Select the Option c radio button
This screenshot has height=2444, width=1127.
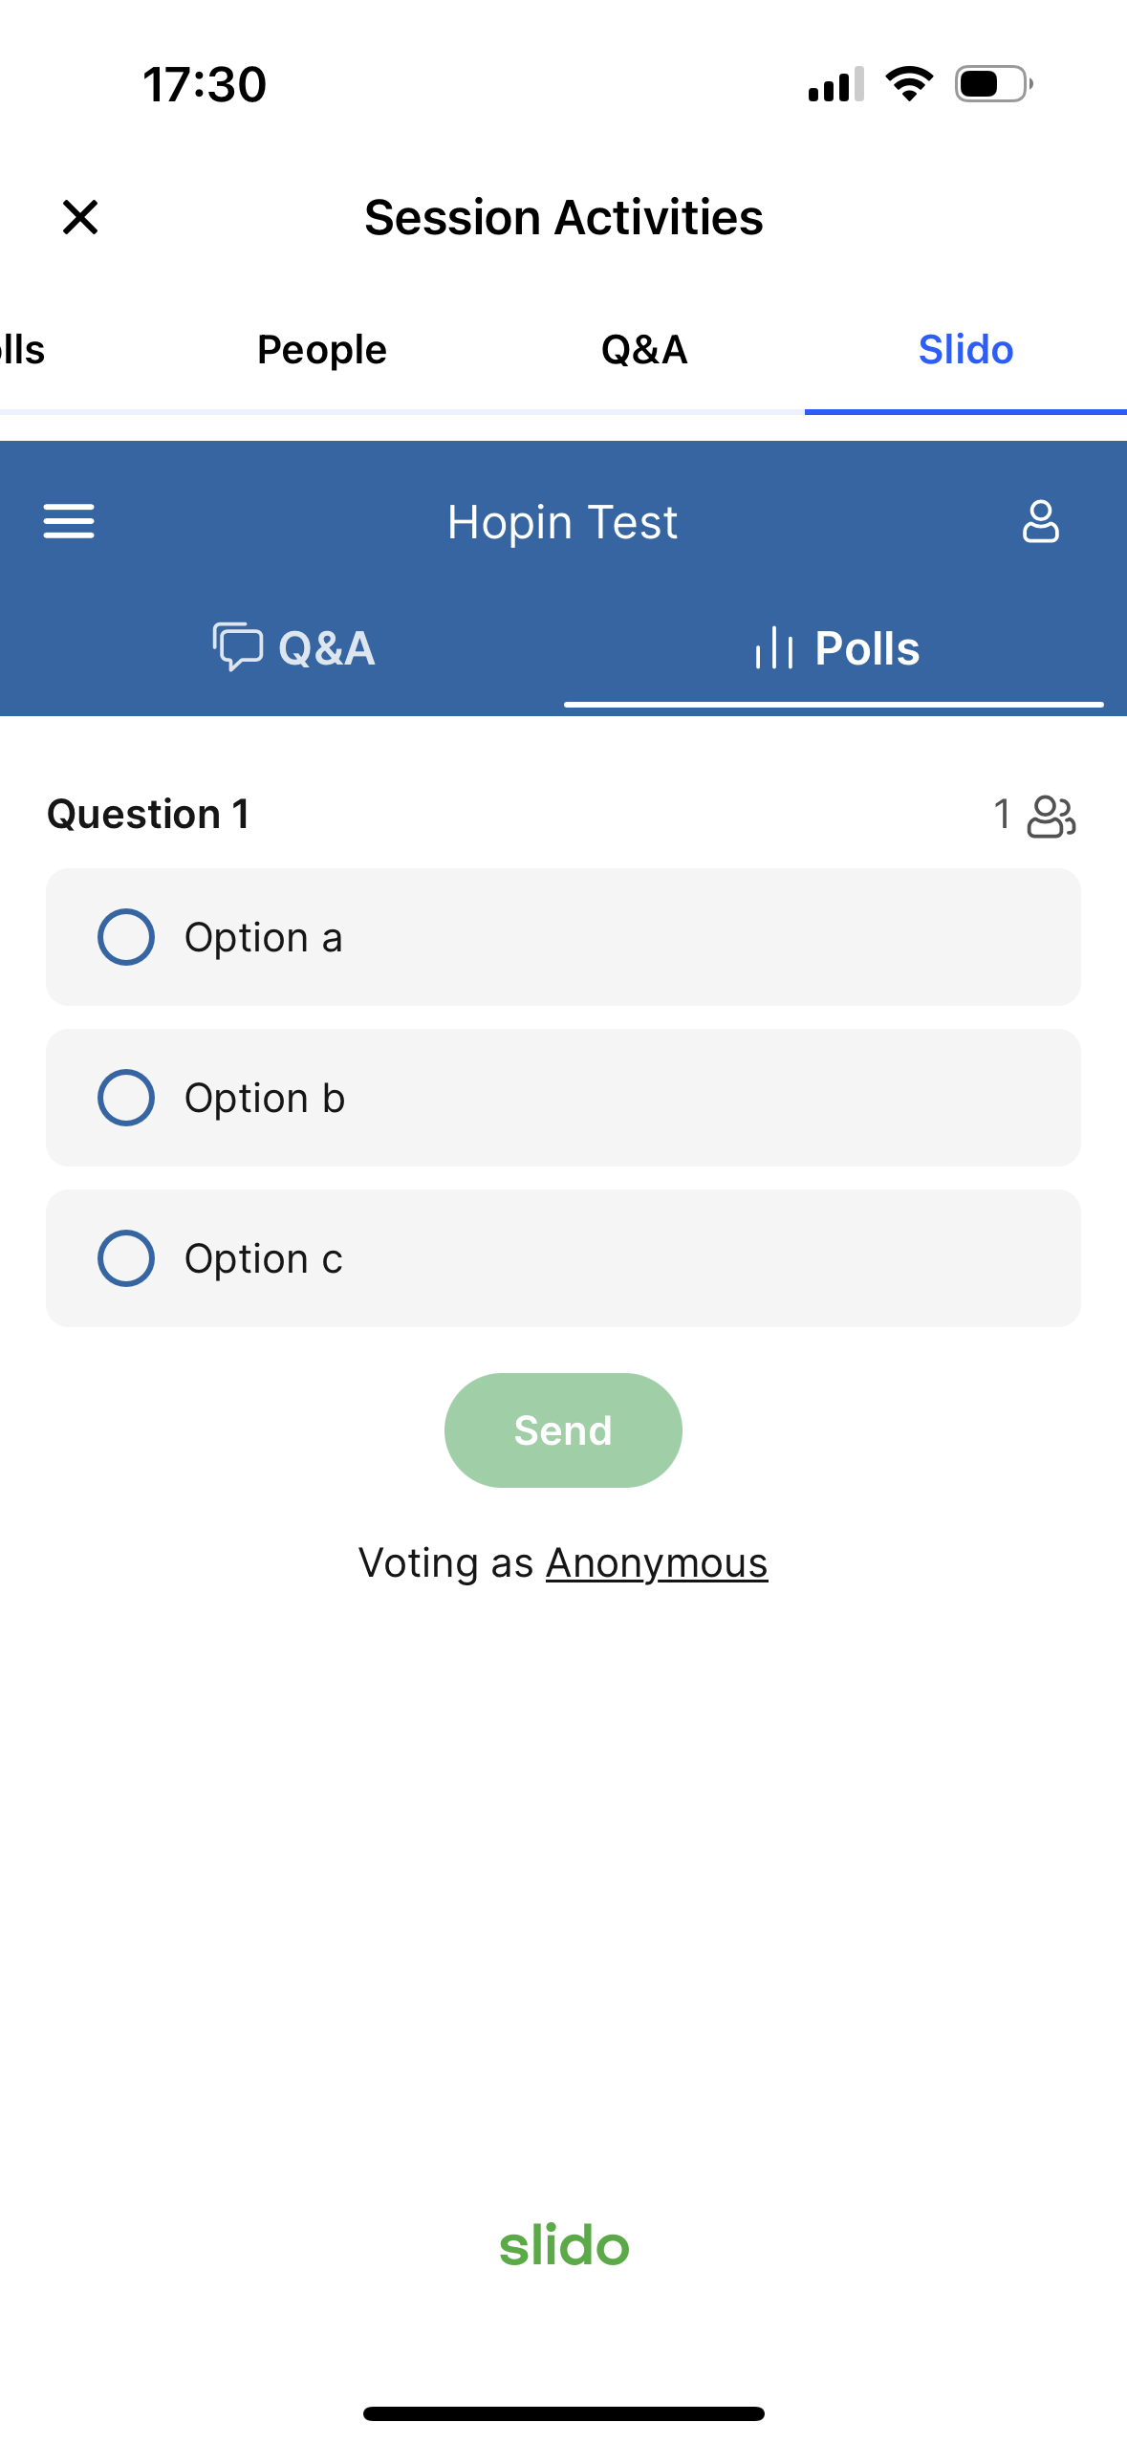tap(126, 1258)
